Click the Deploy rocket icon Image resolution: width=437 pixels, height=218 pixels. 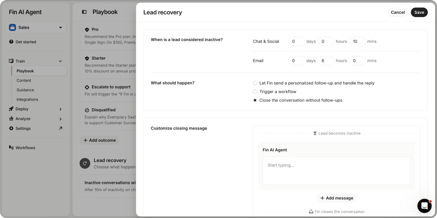11,109
